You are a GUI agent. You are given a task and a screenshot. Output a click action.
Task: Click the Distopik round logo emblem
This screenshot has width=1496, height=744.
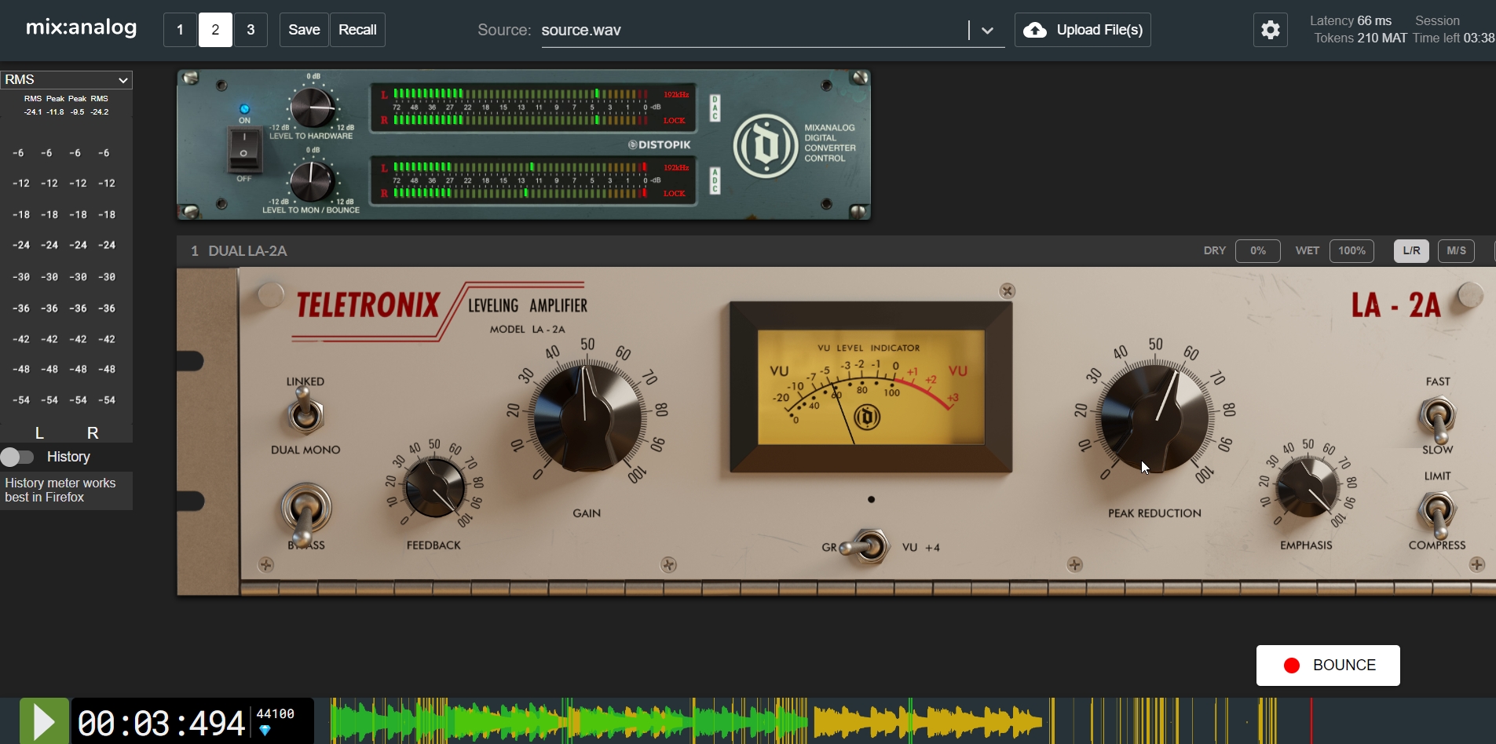pos(765,146)
